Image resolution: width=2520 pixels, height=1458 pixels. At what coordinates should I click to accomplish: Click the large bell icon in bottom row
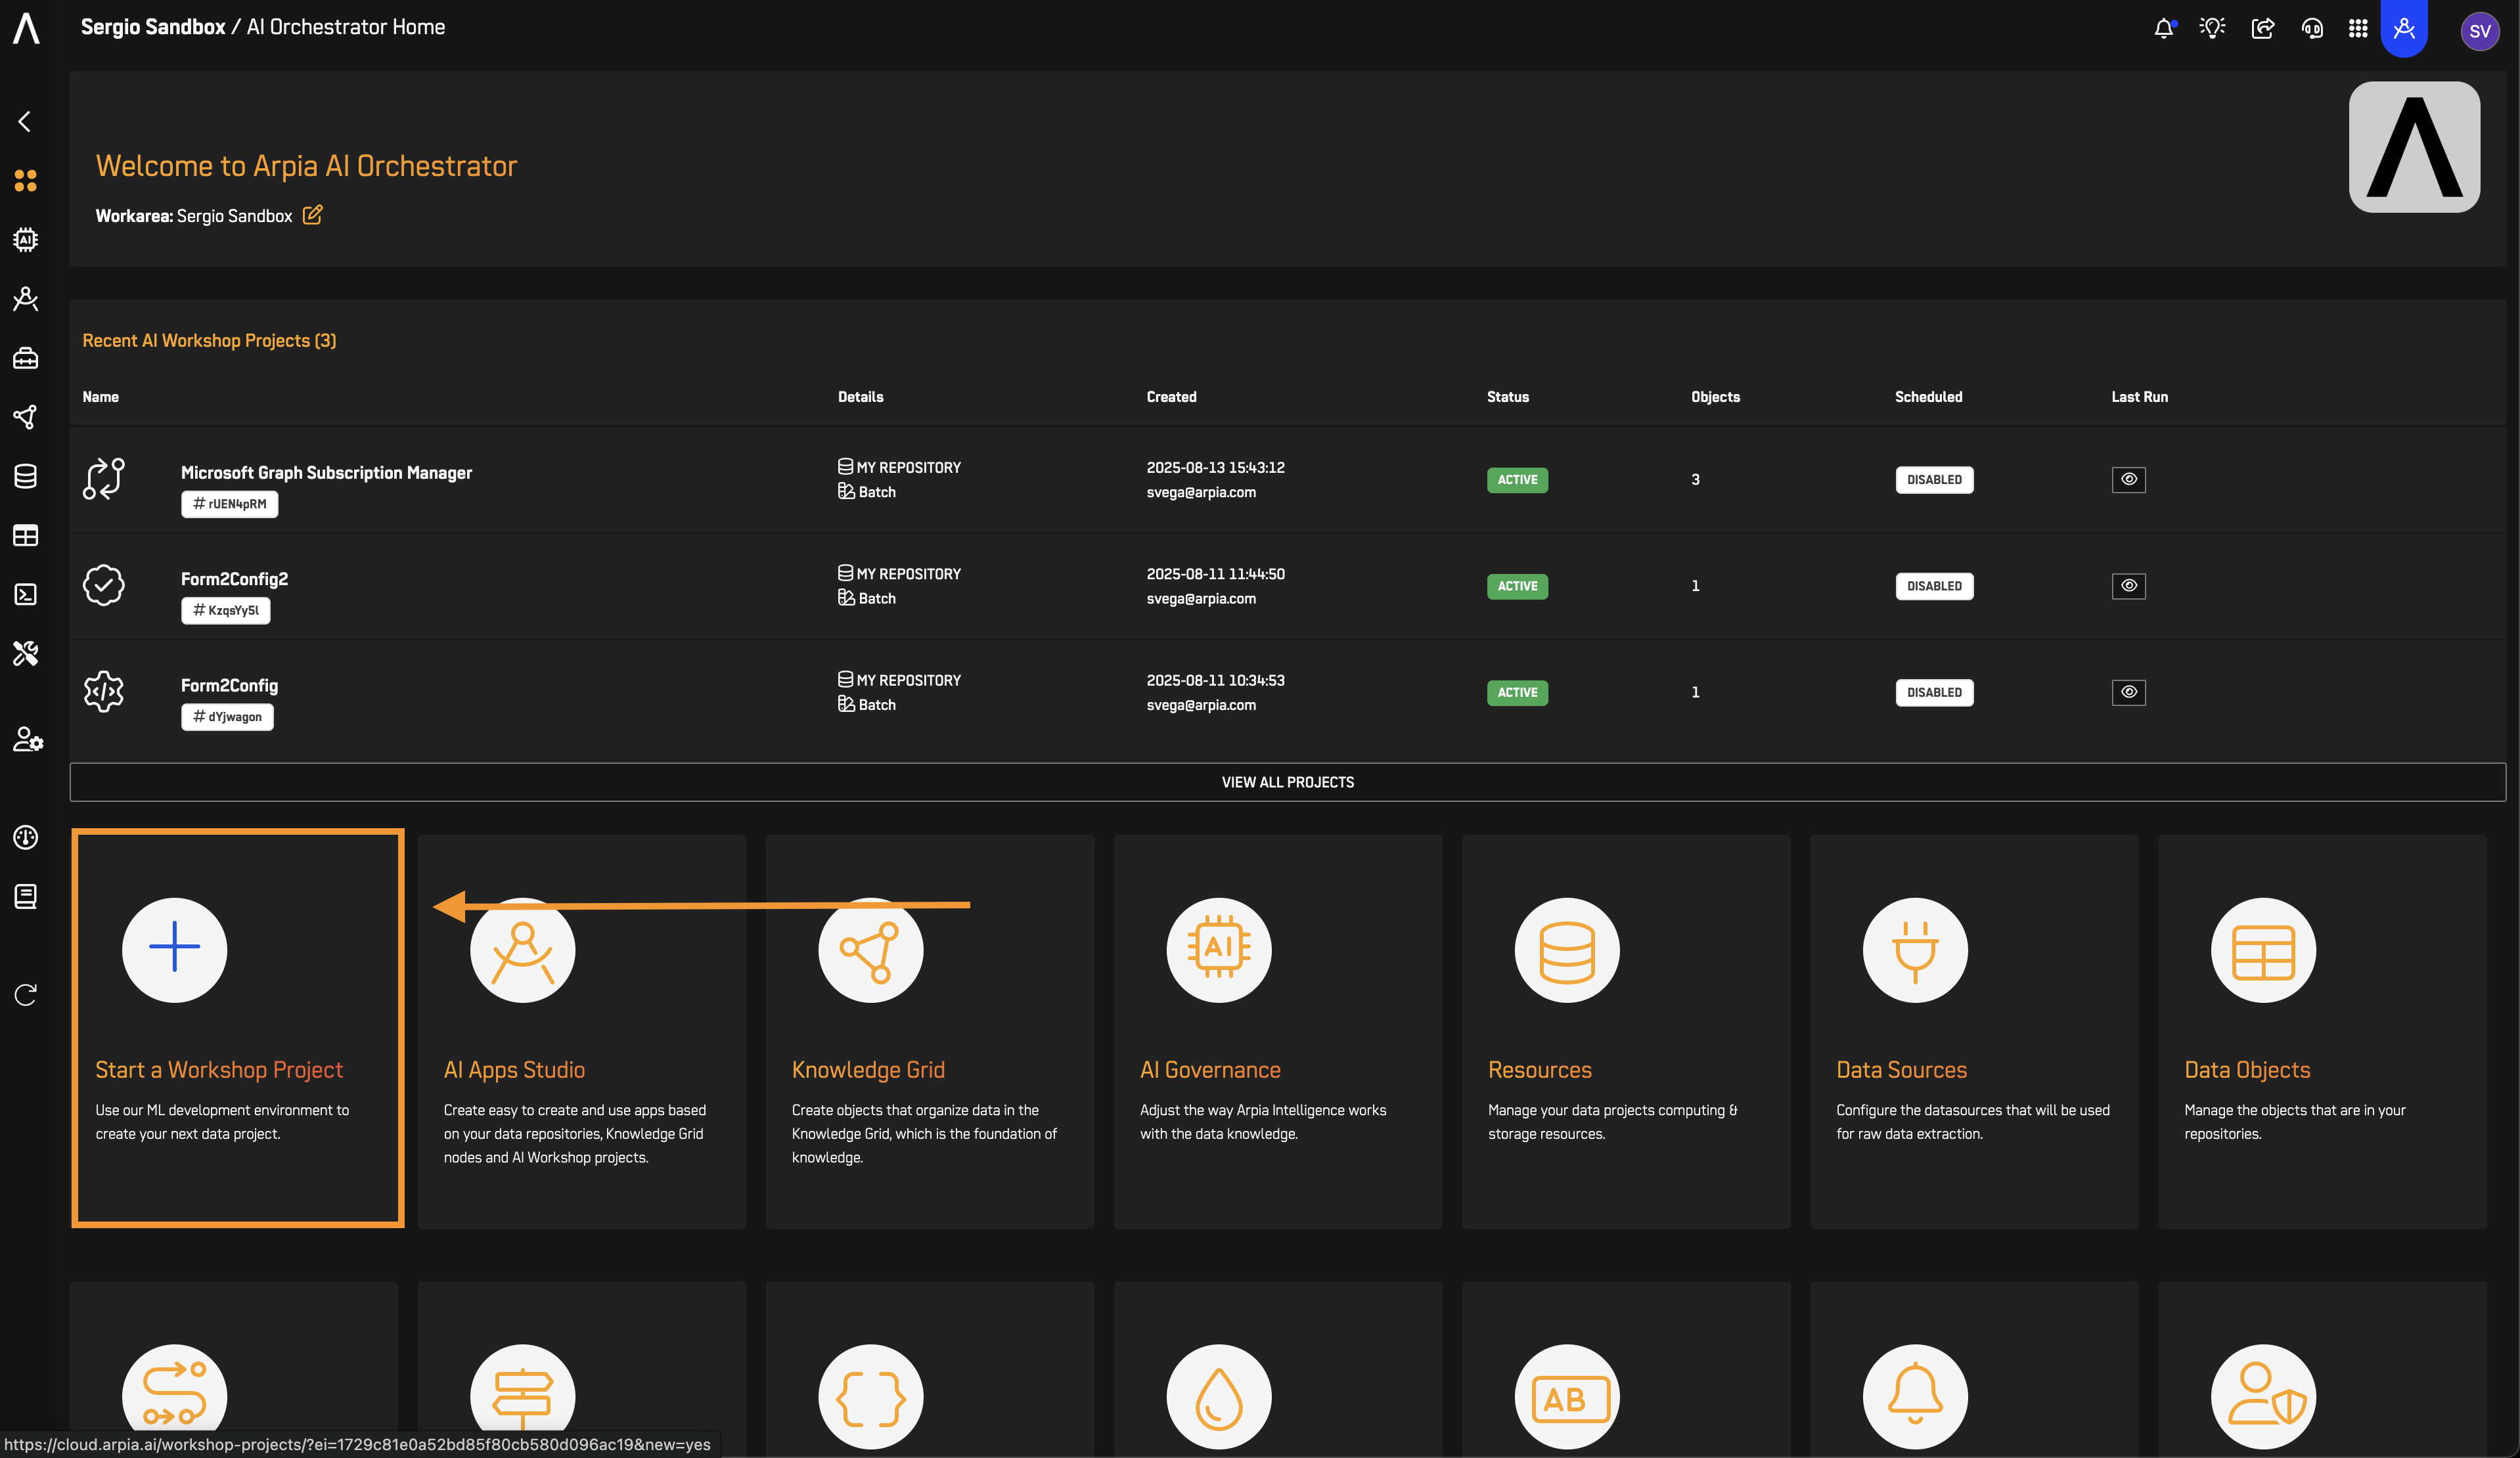(x=1914, y=1396)
